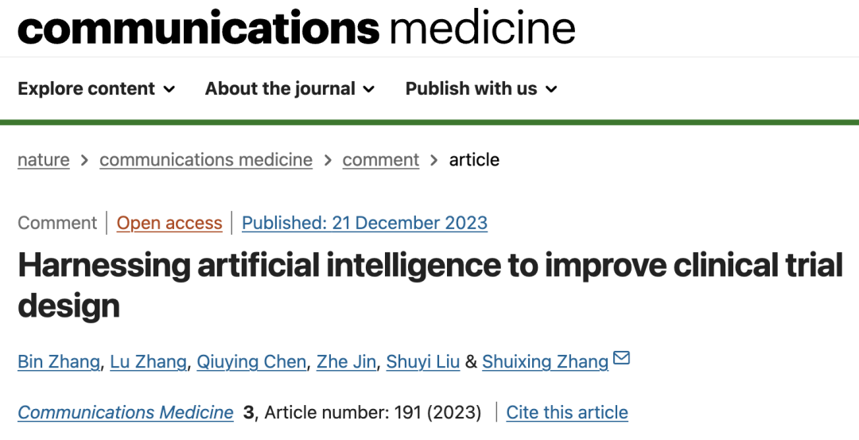The height and width of the screenshot is (440, 859).
Task: Click the Communications Medicine journal logo
Action: [297, 27]
